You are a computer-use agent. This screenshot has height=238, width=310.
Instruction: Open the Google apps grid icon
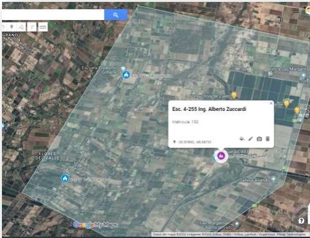(296, 10)
